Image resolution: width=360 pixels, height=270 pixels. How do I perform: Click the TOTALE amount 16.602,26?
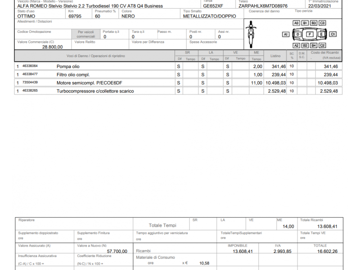click(328, 252)
